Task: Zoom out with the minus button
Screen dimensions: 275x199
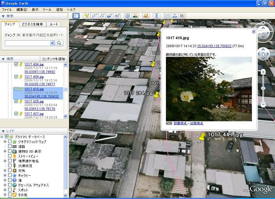Action: tap(263, 105)
